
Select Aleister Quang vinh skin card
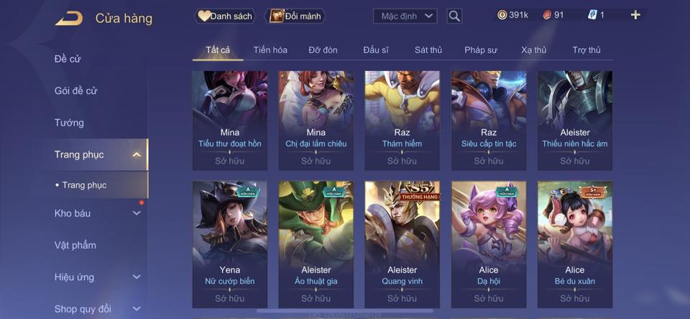tap(402, 244)
